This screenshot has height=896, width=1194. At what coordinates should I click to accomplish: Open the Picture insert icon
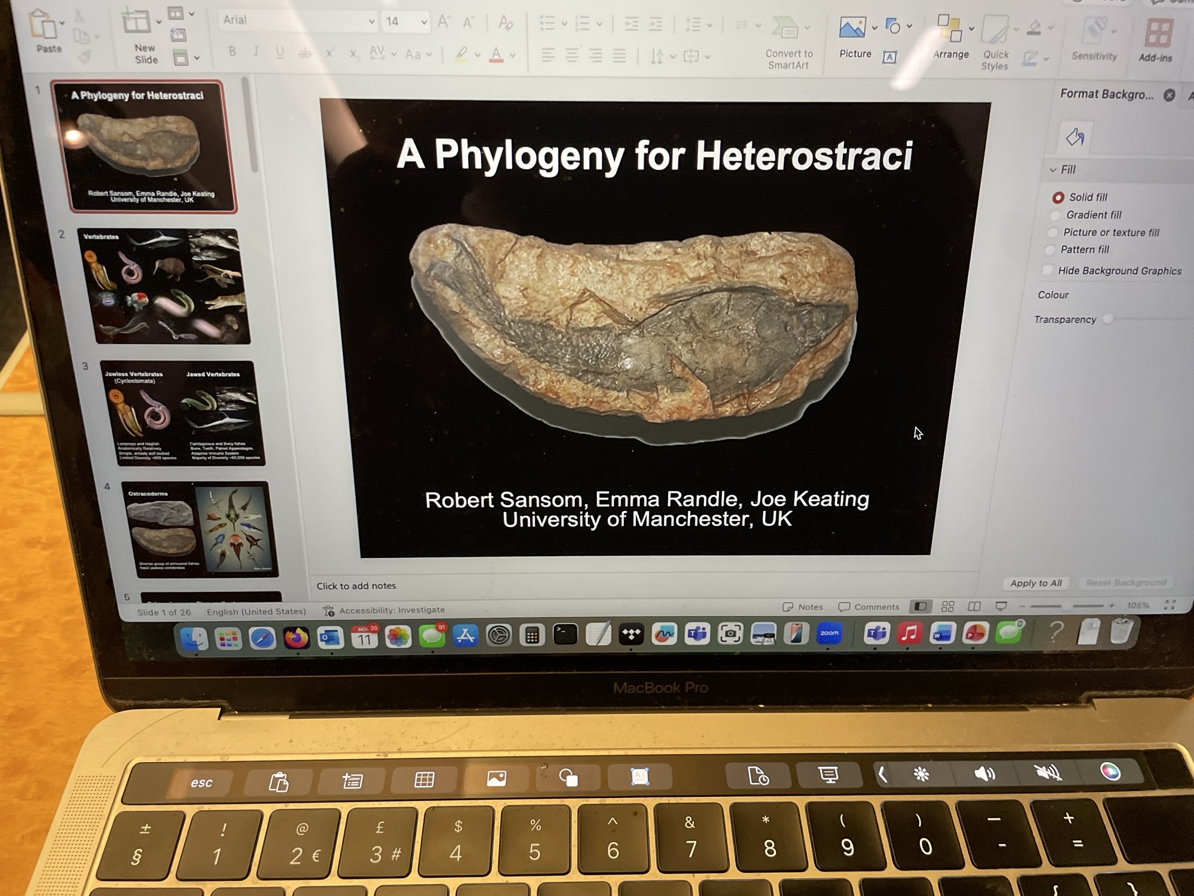[852, 27]
